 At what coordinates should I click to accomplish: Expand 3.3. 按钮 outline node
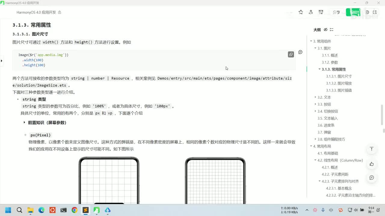[x=316, y=104]
